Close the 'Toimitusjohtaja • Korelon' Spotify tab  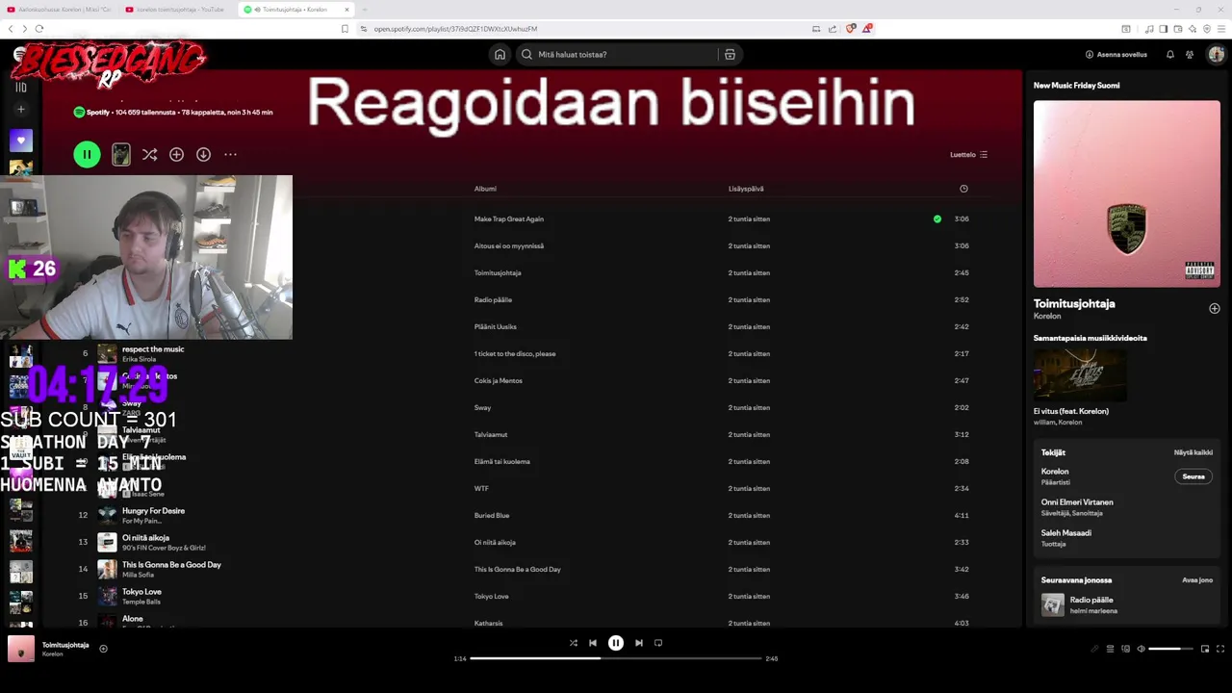click(x=346, y=10)
